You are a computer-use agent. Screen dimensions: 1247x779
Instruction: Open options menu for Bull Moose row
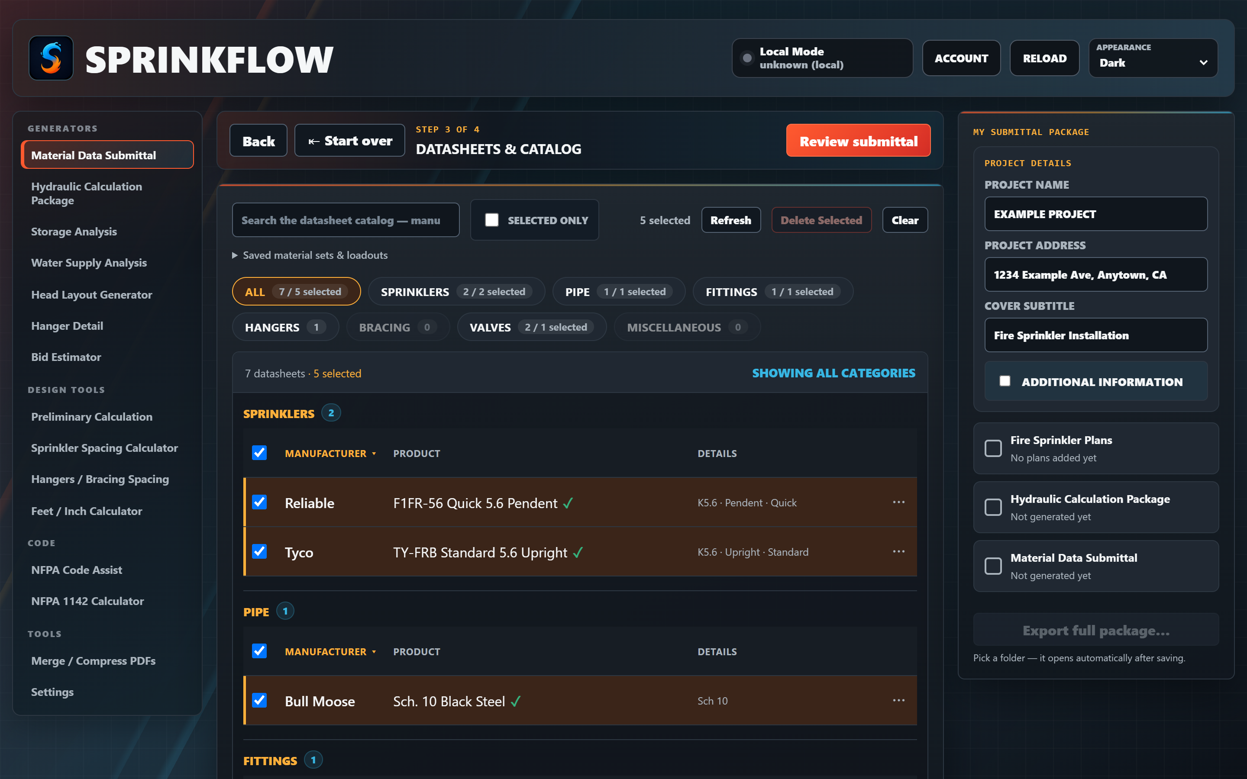pos(899,701)
